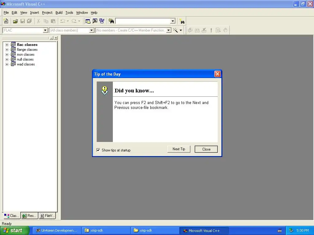Open the No members function dropdown
Viewport: 314px width, 235px height.
click(x=169, y=30)
